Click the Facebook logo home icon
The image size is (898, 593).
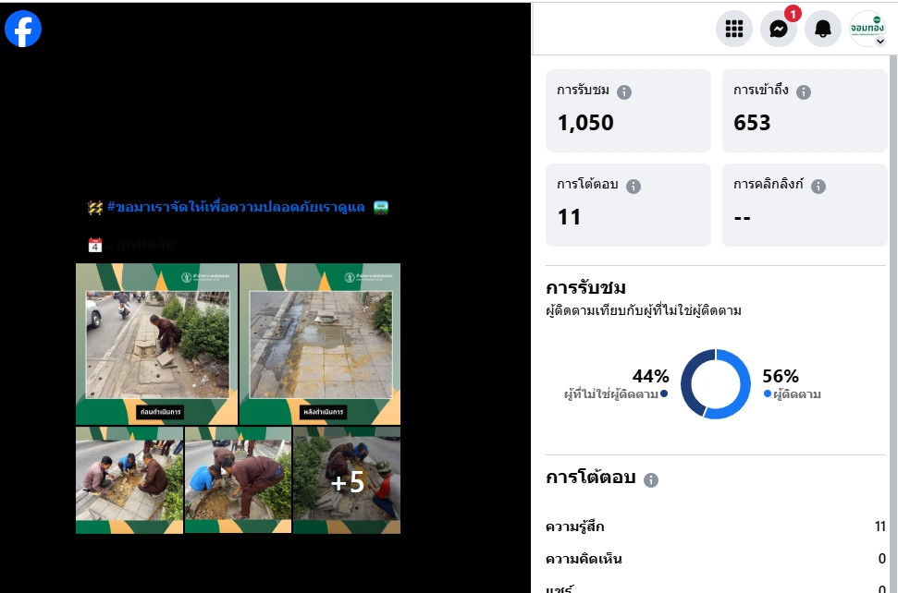coord(23,29)
